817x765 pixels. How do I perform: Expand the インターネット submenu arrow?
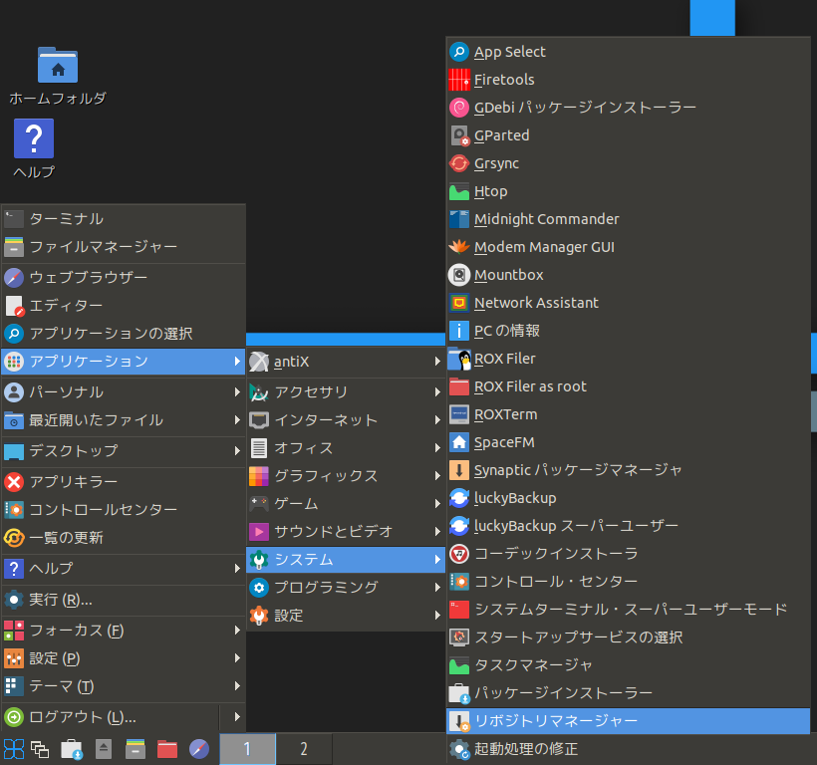pyautogui.click(x=437, y=419)
